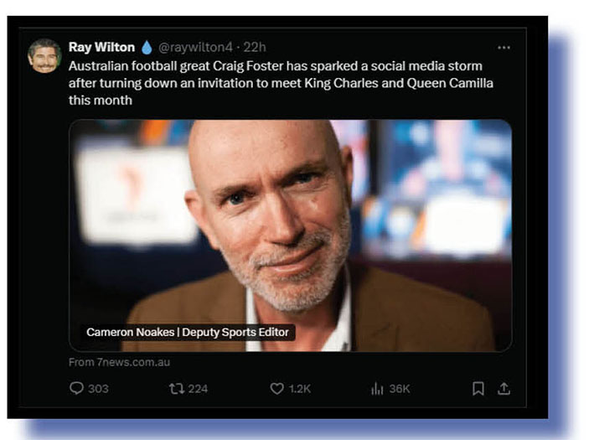This screenshot has height=440, width=594.
Task: Like the post with the heart icon
Action: pyautogui.click(x=276, y=389)
